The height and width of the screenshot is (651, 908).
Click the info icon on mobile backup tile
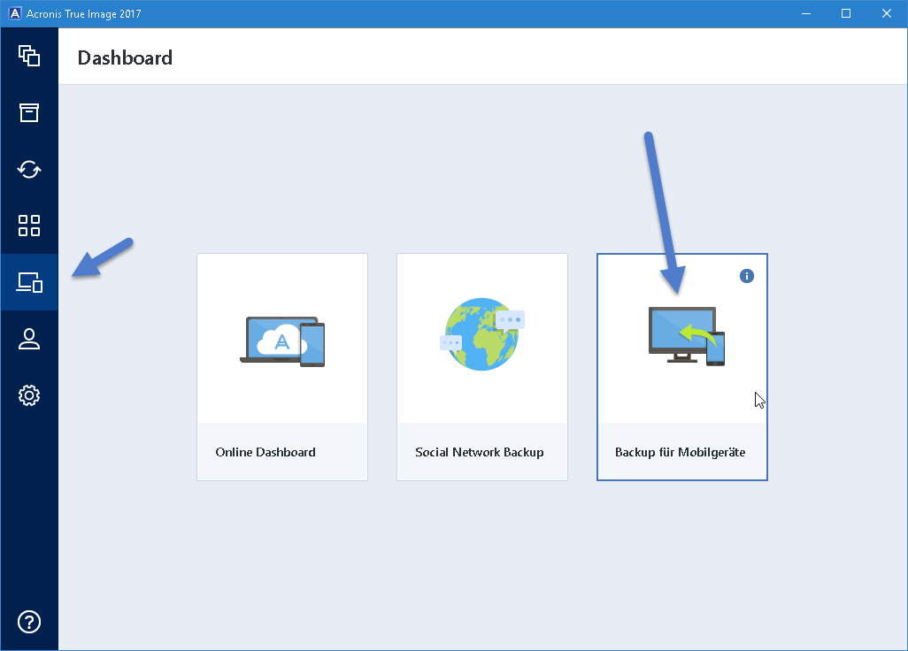[746, 276]
